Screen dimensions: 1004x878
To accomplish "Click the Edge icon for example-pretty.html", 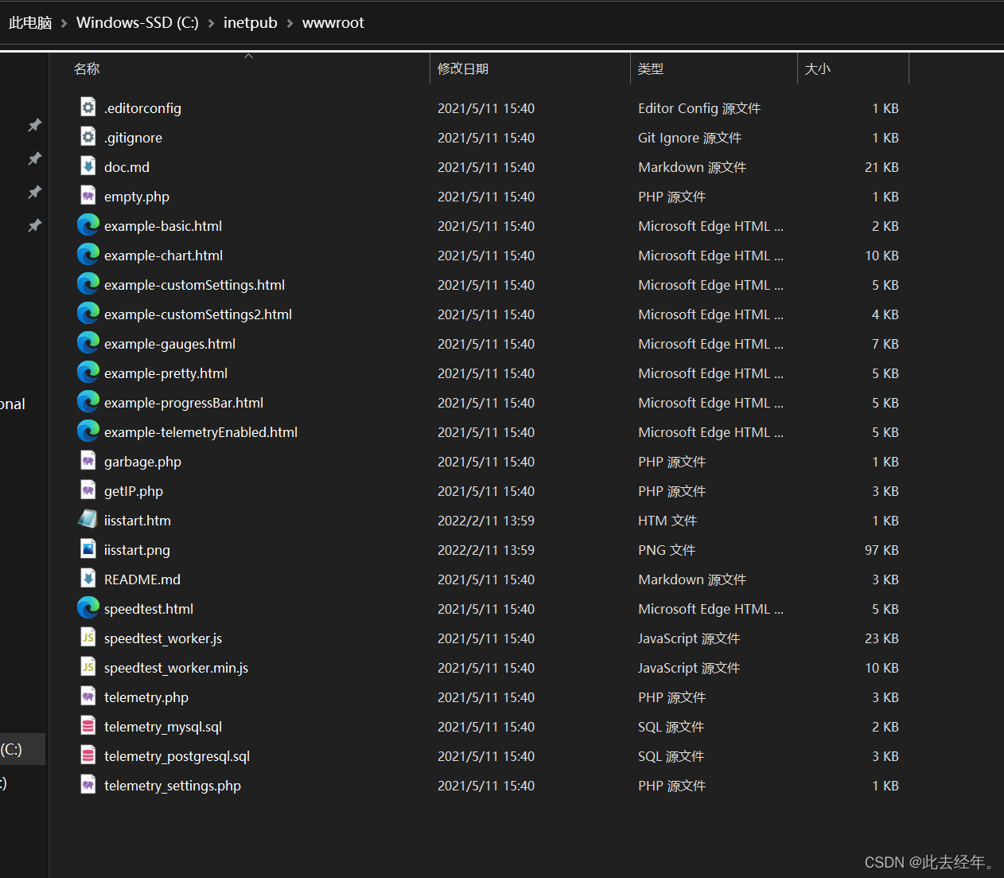I will (88, 373).
